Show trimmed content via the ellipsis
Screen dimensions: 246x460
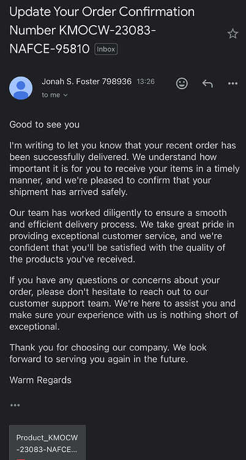click(15, 405)
